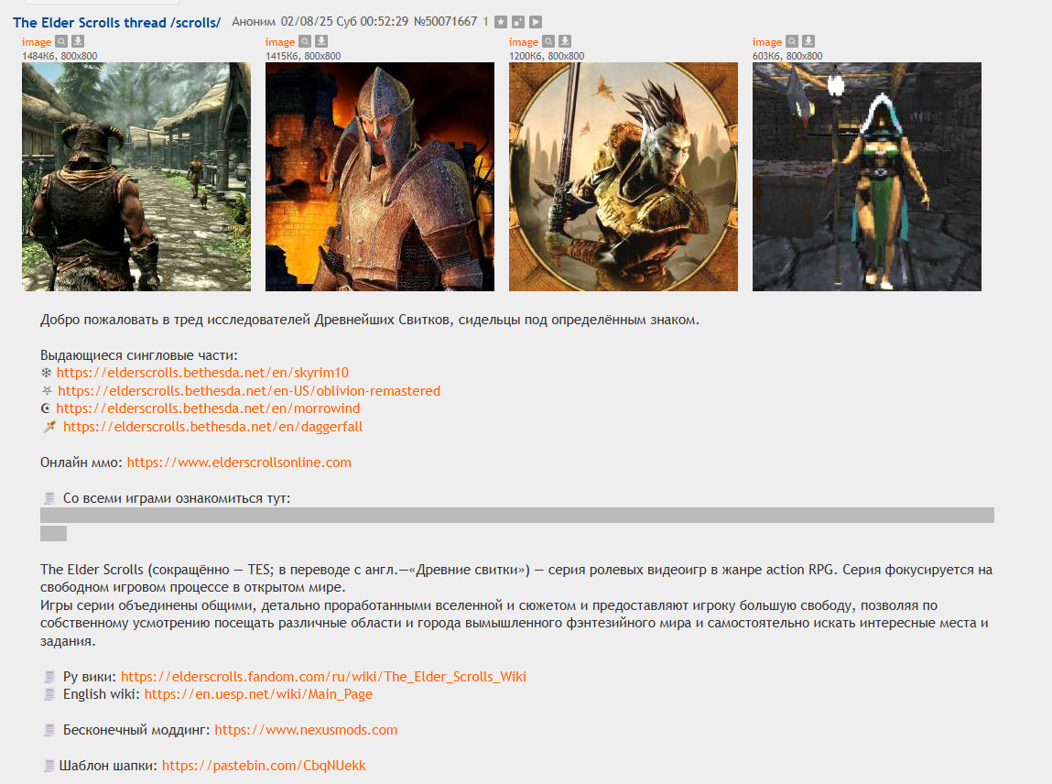Click the text 'Со всеми играми ознакомиться тут:'
The image size is (1052, 784).
[177, 498]
